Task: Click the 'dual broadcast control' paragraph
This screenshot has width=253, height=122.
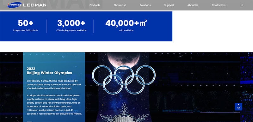Action: [54, 105]
